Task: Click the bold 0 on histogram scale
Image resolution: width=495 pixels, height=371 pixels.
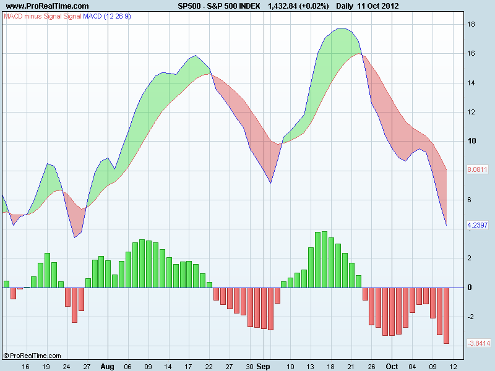Action: 470,288
